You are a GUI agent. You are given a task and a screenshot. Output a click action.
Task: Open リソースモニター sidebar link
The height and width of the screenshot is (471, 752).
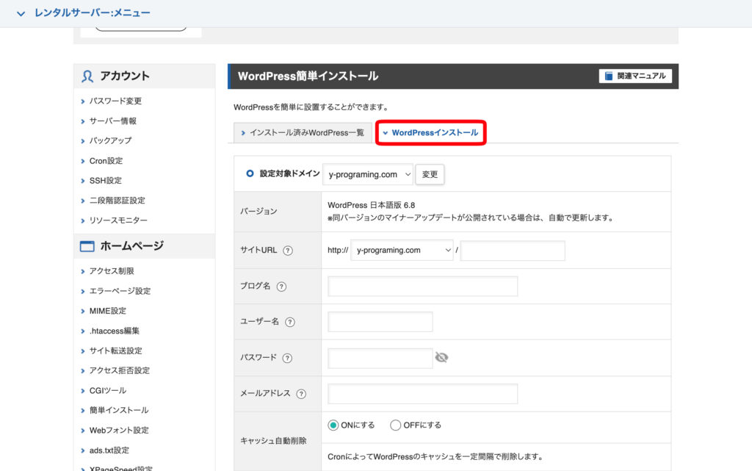118,220
